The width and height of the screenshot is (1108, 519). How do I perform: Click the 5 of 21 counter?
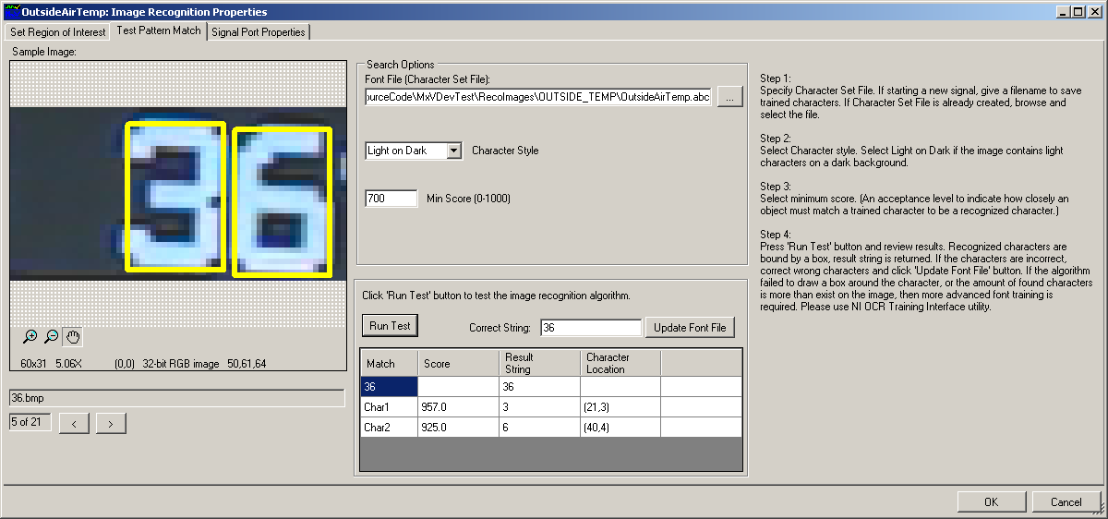(x=30, y=422)
